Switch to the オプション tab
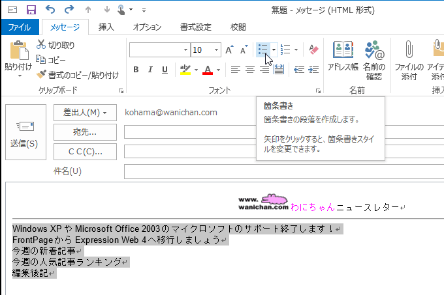Screen dimensions: 444x295 click(147, 27)
